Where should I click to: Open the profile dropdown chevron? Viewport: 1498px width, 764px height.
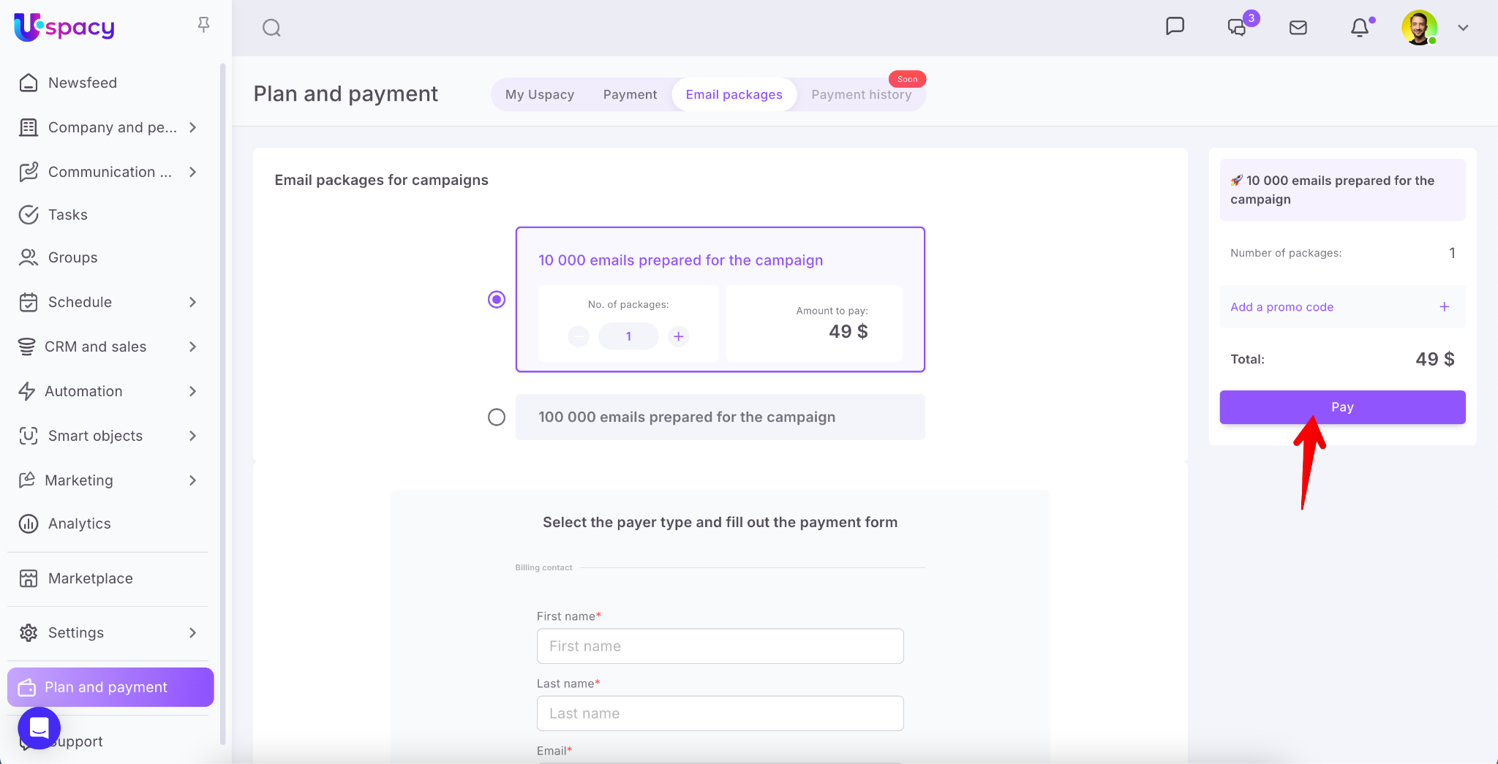(x=1463, y=28)
